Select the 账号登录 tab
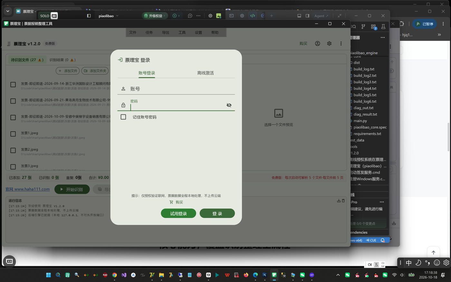This screenshot has height=282, width=451. point(147,73)
